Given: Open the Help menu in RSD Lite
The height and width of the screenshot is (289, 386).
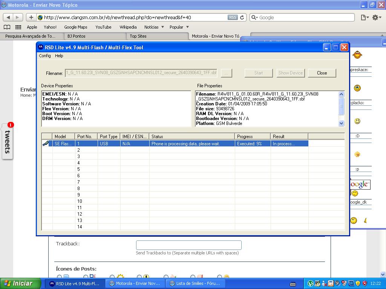Looking at the screenshot, I should coord(59,56).
